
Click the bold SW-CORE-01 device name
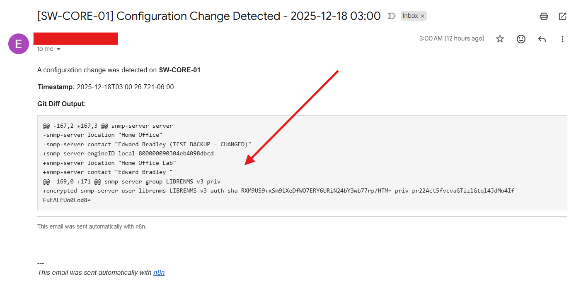[x=179, y=70]
